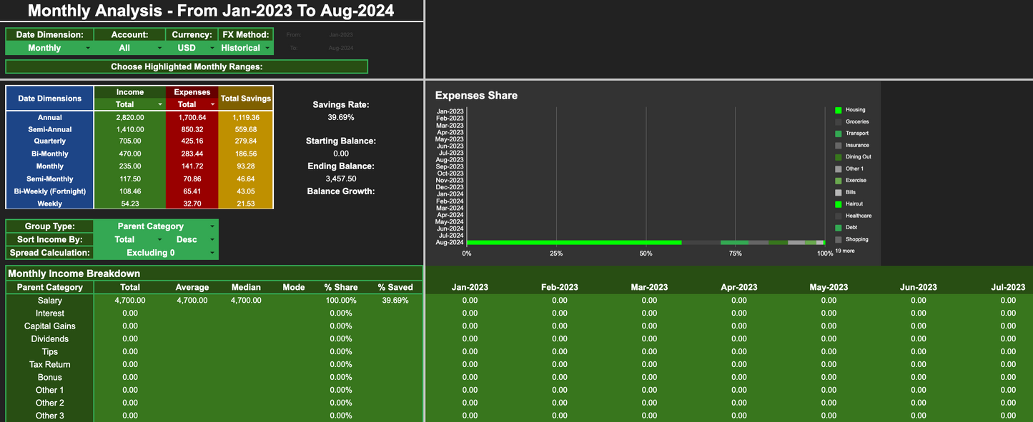The width and height of the screenshot is (1033, 422).
Task: Click the 'Expenses Share' chart title
Action: tap(476, 96)
